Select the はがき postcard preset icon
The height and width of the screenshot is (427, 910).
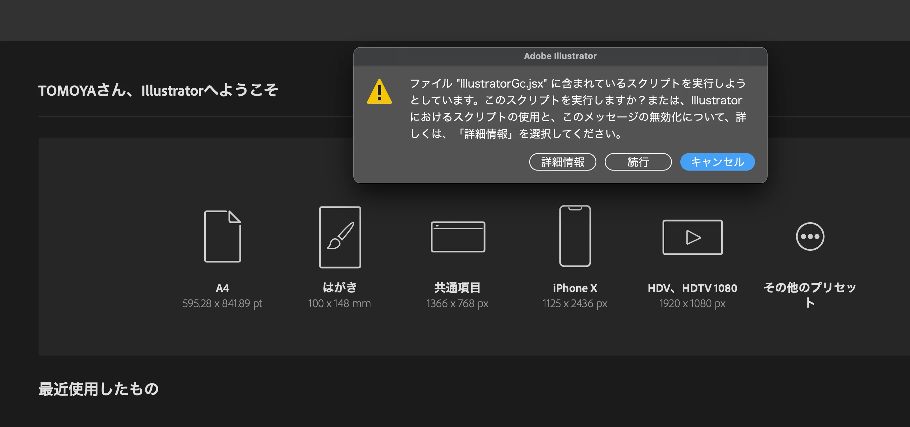(340, 237)
